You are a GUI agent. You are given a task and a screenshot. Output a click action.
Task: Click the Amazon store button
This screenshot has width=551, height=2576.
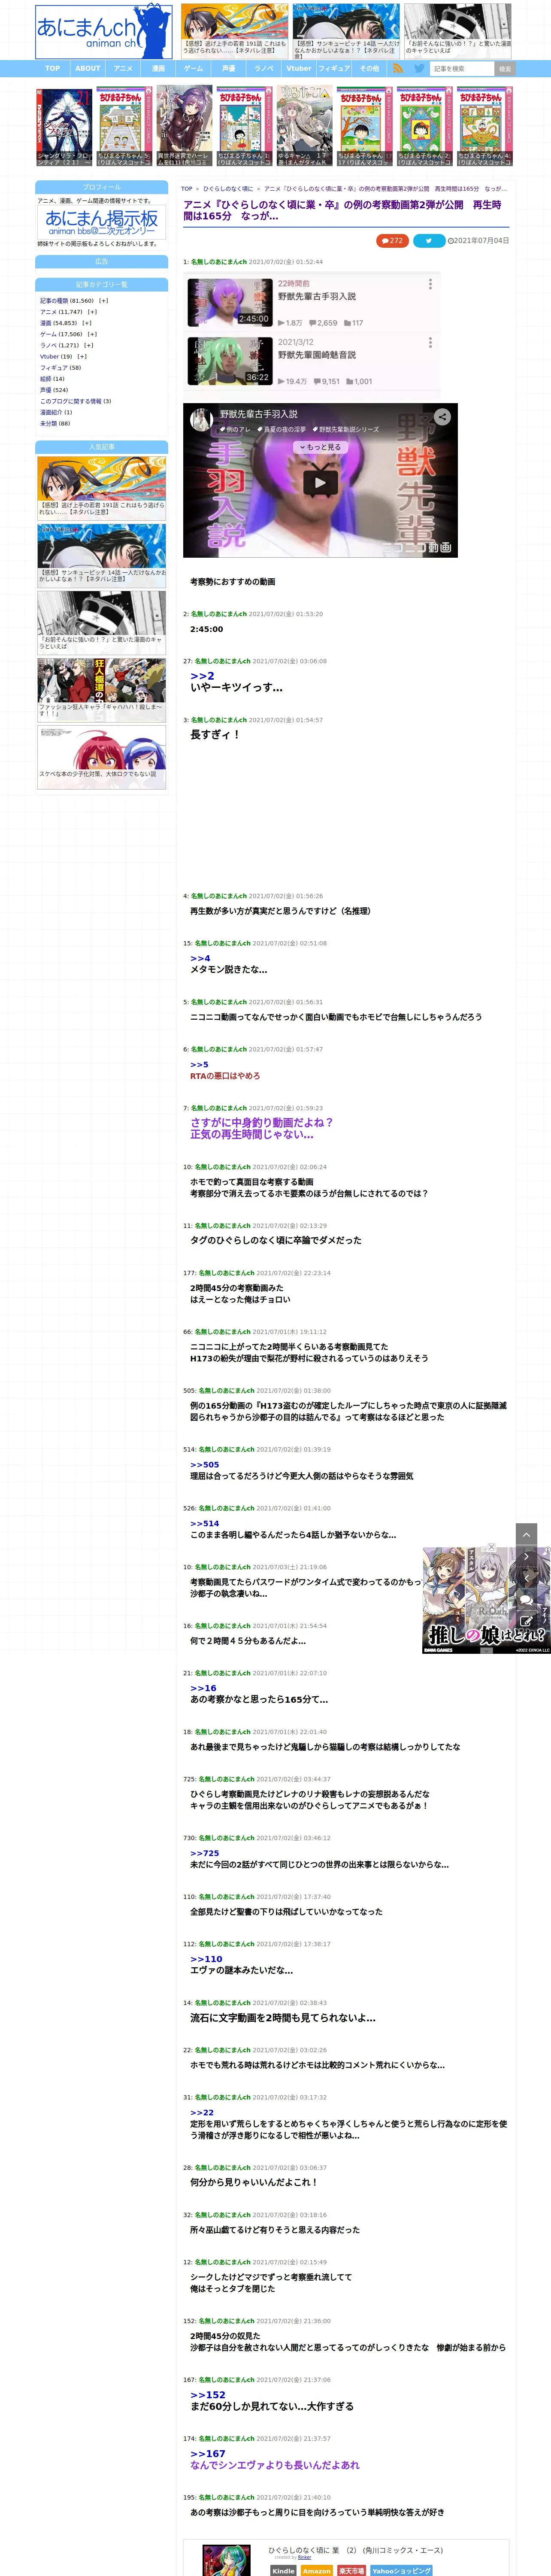(317, 2570)
